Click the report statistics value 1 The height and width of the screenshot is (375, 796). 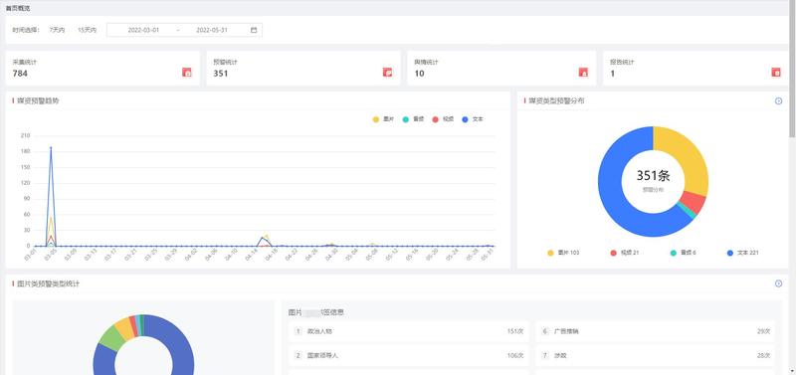612,74
